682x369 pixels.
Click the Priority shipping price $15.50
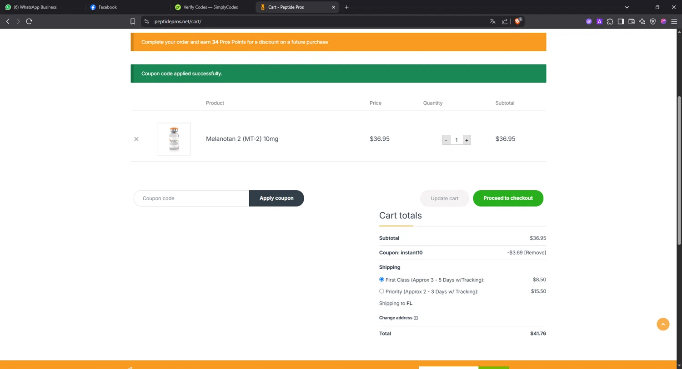tap(538, 291)
